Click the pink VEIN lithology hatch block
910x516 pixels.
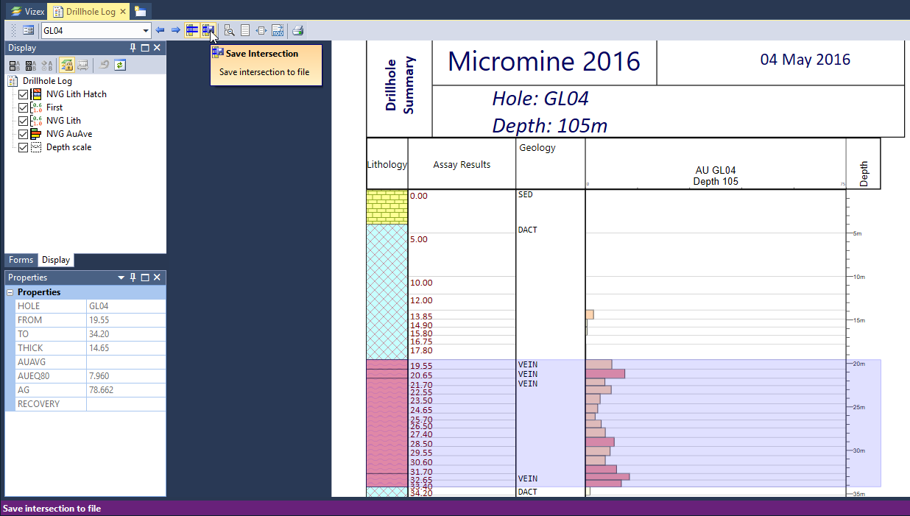point(387,423)
